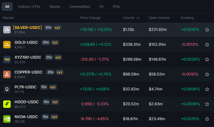Switch to the IPOs tab

coord(116,7)
